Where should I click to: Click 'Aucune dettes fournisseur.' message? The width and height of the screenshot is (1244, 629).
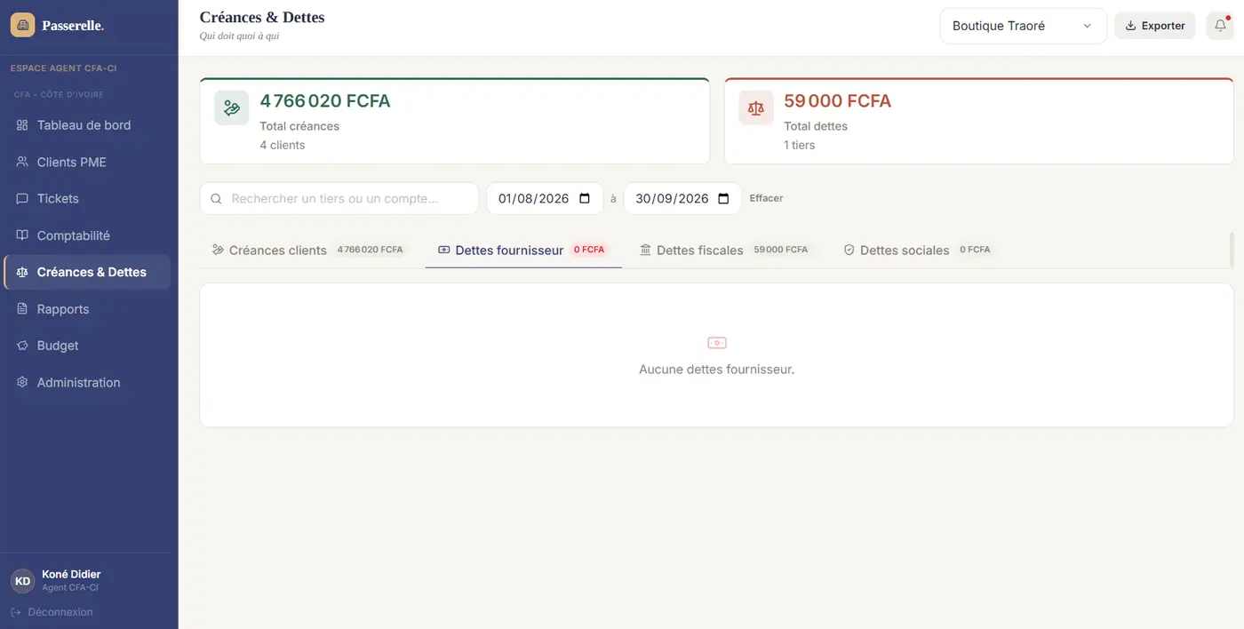(x=717, y=370)
